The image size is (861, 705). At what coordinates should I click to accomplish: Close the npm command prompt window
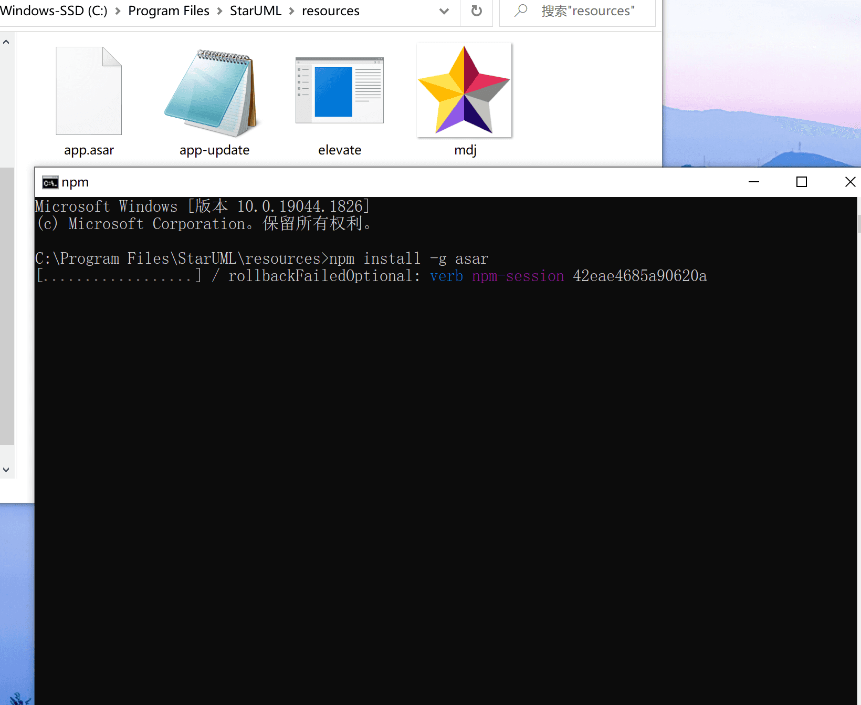coord(849,182)
